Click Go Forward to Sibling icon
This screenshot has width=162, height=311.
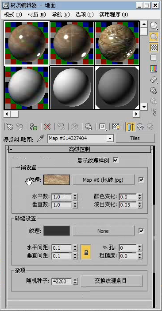150,127
